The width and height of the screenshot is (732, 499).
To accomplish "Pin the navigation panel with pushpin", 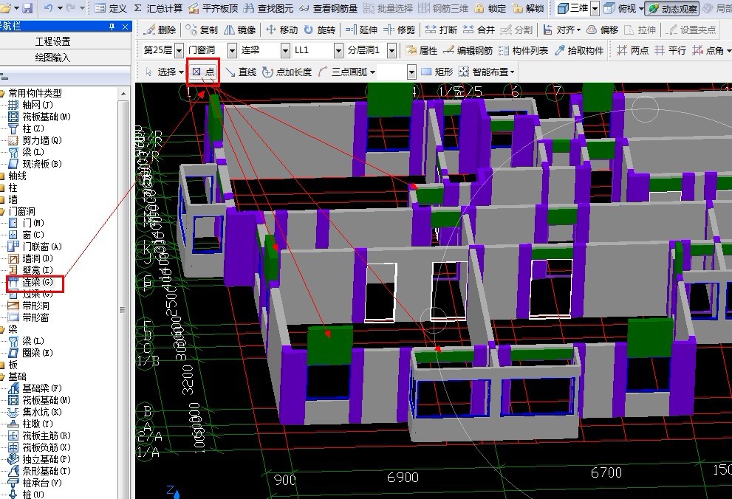I will pos(112,27).
